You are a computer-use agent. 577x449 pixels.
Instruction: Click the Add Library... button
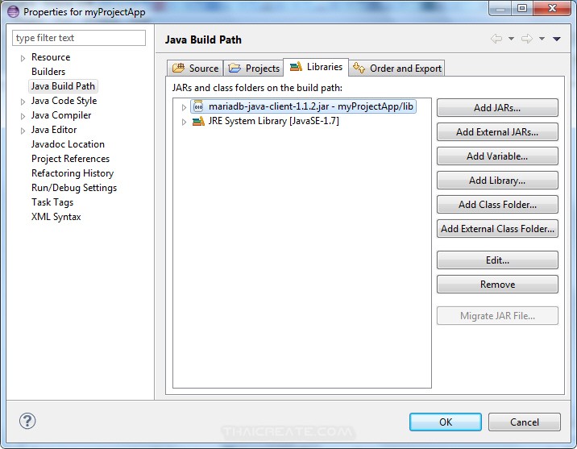click(497, 181)
